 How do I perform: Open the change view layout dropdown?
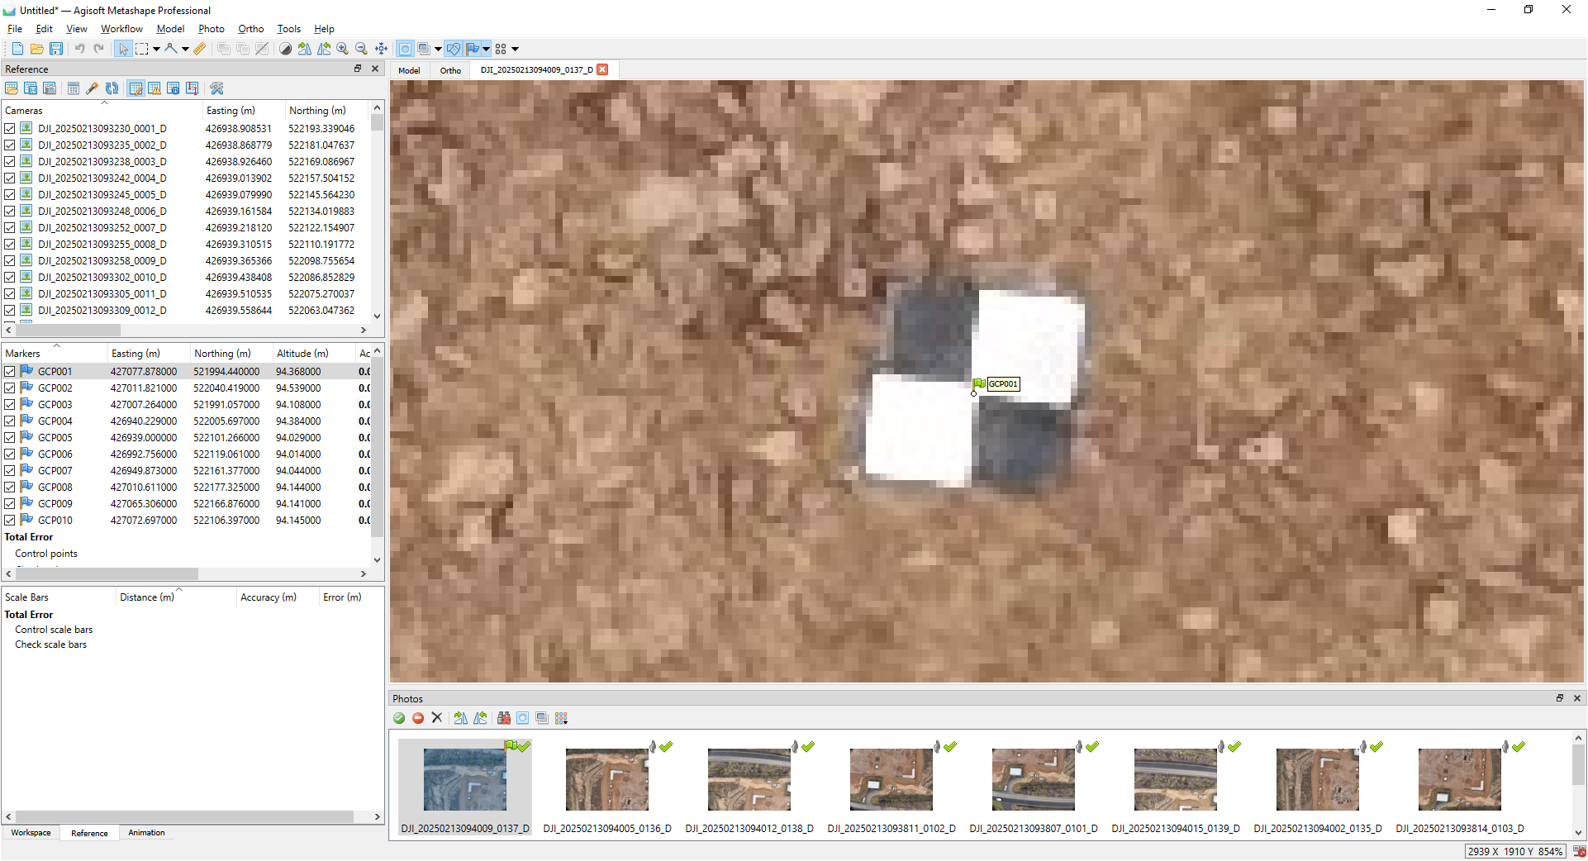click(515, 50)
